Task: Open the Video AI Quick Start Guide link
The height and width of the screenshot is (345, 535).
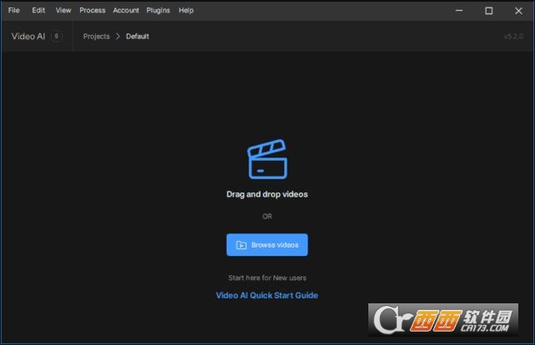Action: [267, 295]
